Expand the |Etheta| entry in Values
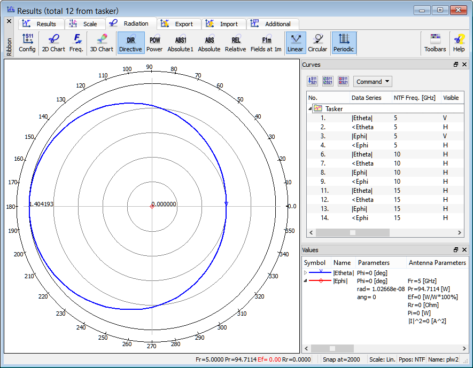The image size is (473, 368). (x=306, y=272)
